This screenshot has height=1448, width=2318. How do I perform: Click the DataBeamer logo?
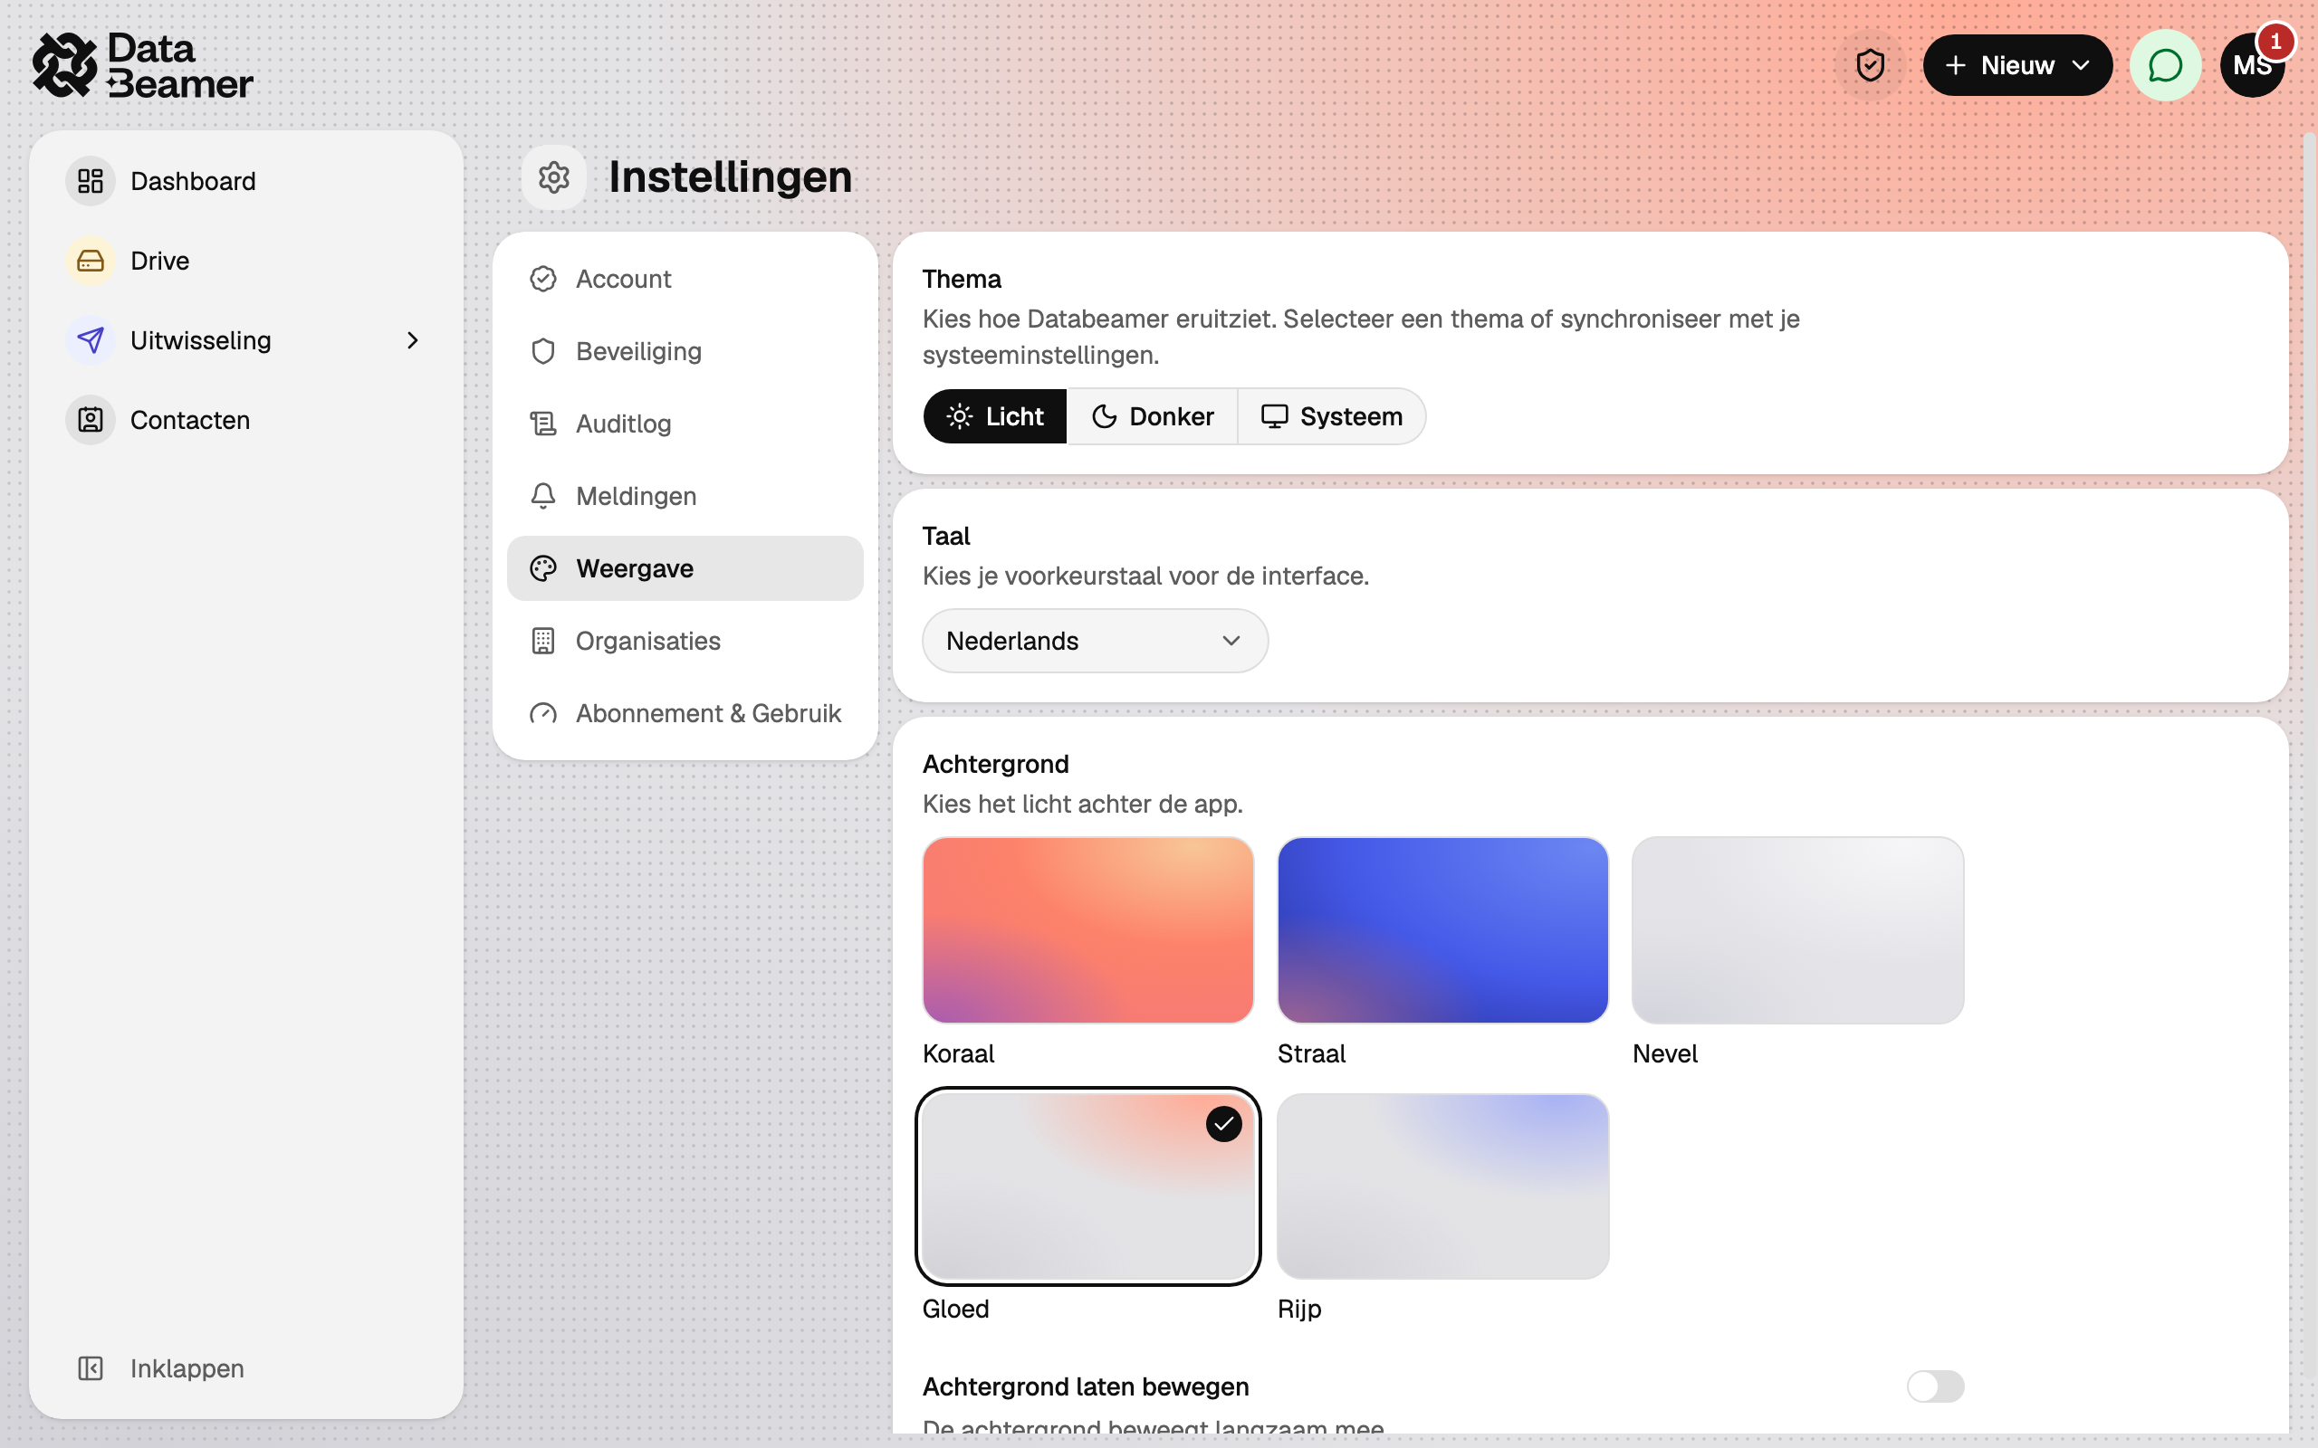[143, 65]
